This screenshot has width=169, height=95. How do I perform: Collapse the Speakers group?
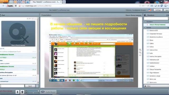[145, 22]
